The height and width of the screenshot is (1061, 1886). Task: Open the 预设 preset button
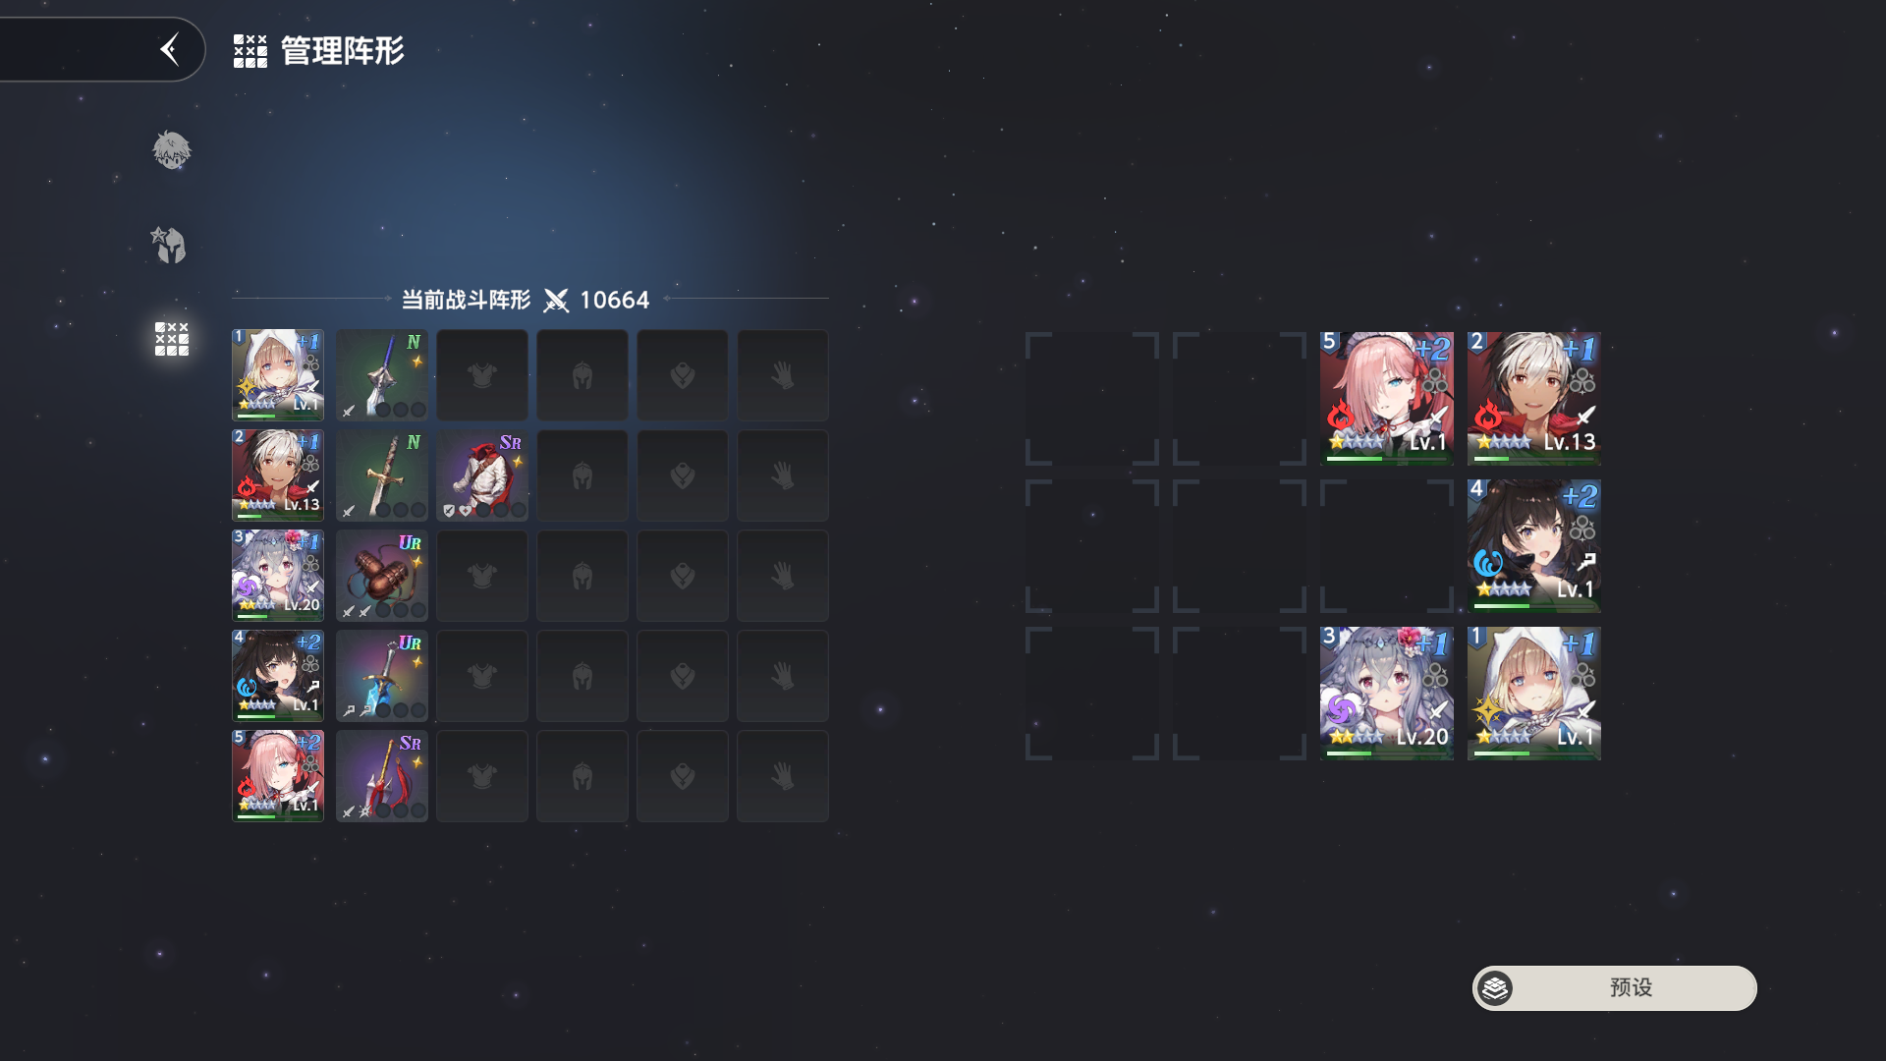1614,987
